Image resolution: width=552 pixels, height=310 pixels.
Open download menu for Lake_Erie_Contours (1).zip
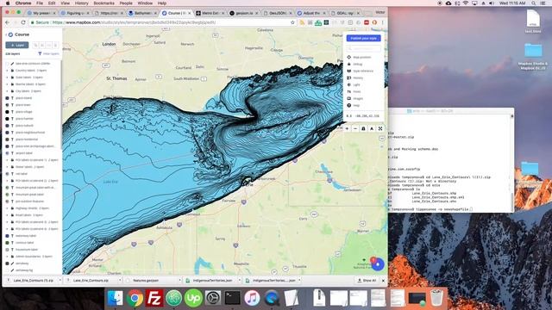click(60, 281)
